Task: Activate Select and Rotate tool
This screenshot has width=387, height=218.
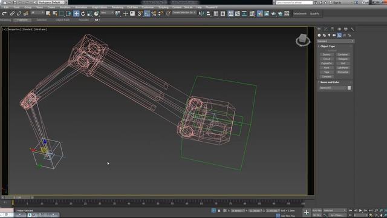Action: coord(83,13)
